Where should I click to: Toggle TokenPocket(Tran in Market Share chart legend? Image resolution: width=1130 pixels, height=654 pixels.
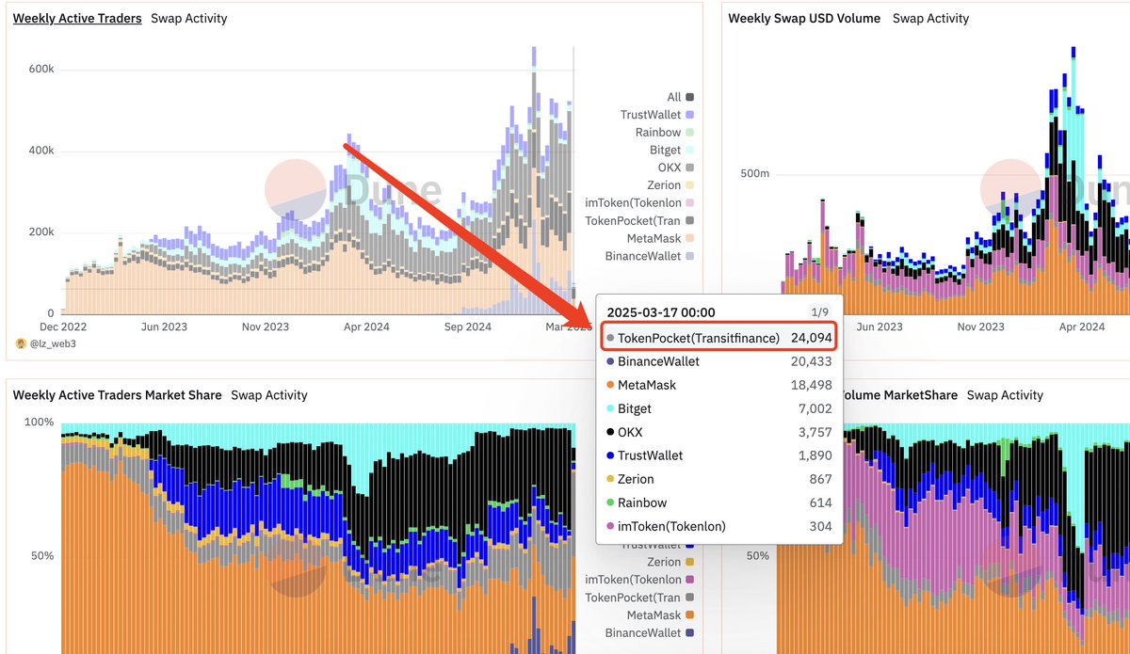[x=640, y=598]
